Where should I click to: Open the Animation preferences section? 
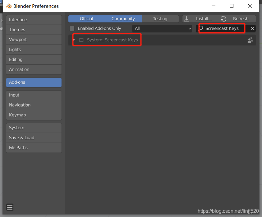34,69
